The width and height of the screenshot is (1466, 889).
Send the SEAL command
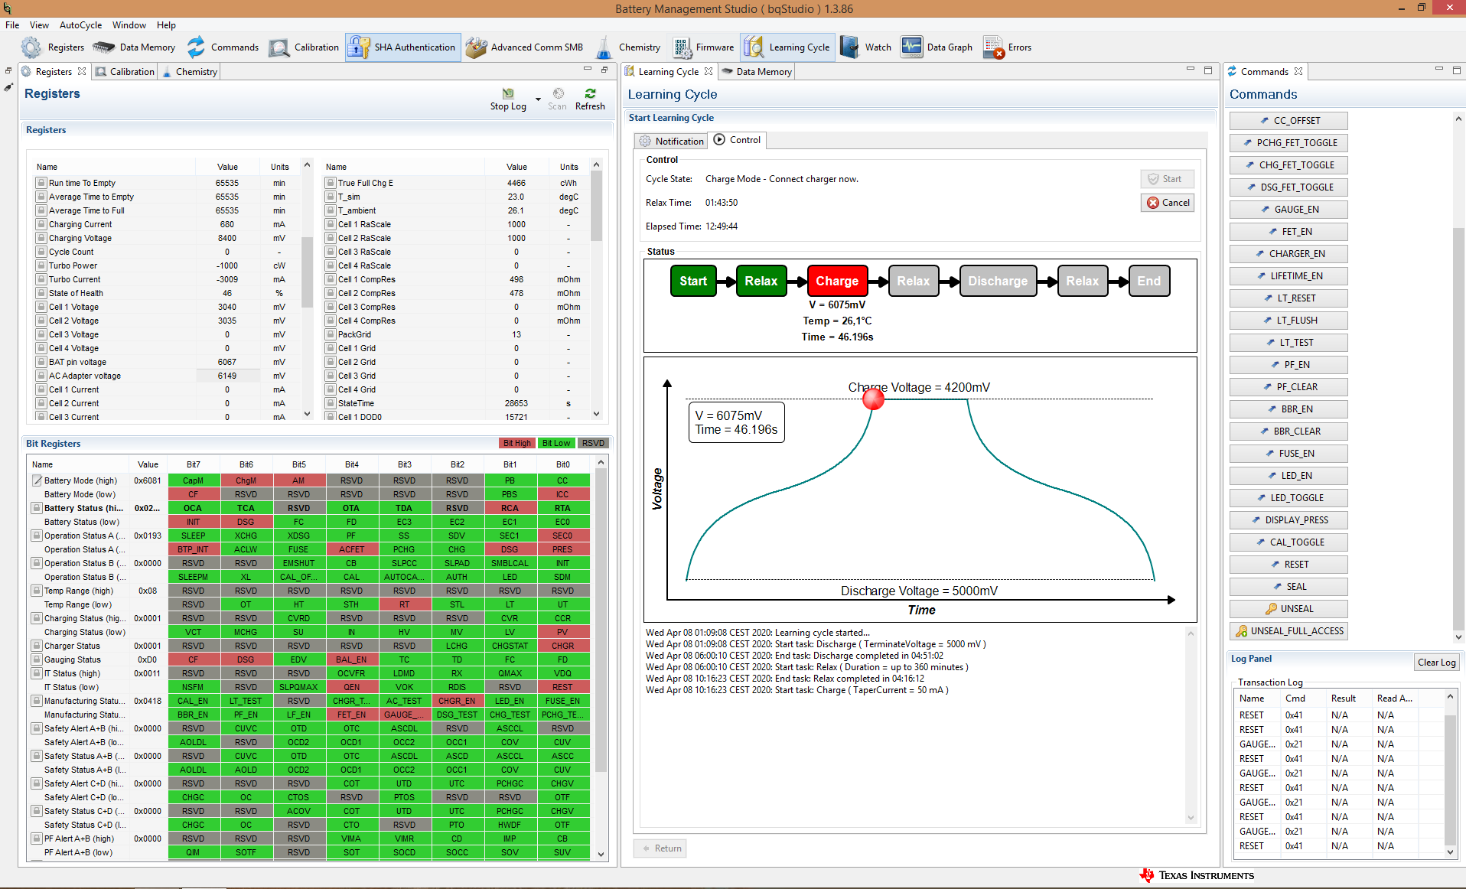[x=1288, y=587]
